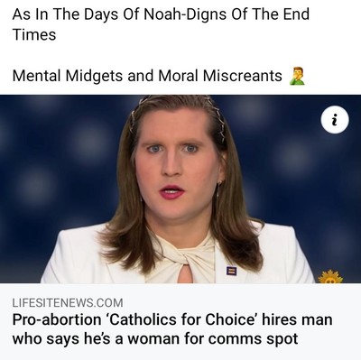
Task: Click the cream knotted blouse in the photo
Action: pyautogui.click(x=189, y=259)
